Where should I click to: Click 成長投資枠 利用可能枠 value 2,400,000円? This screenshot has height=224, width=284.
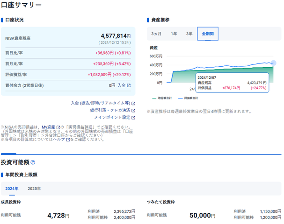(124, 217)
